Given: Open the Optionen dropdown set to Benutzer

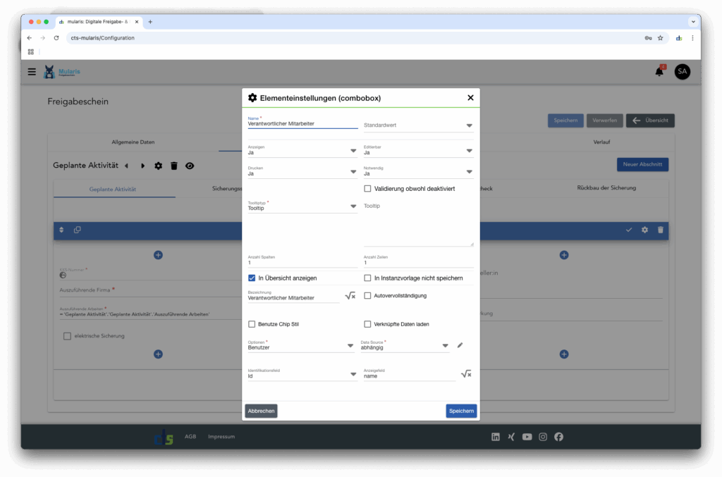Looking at the screenshot, I should pos(350,346).
